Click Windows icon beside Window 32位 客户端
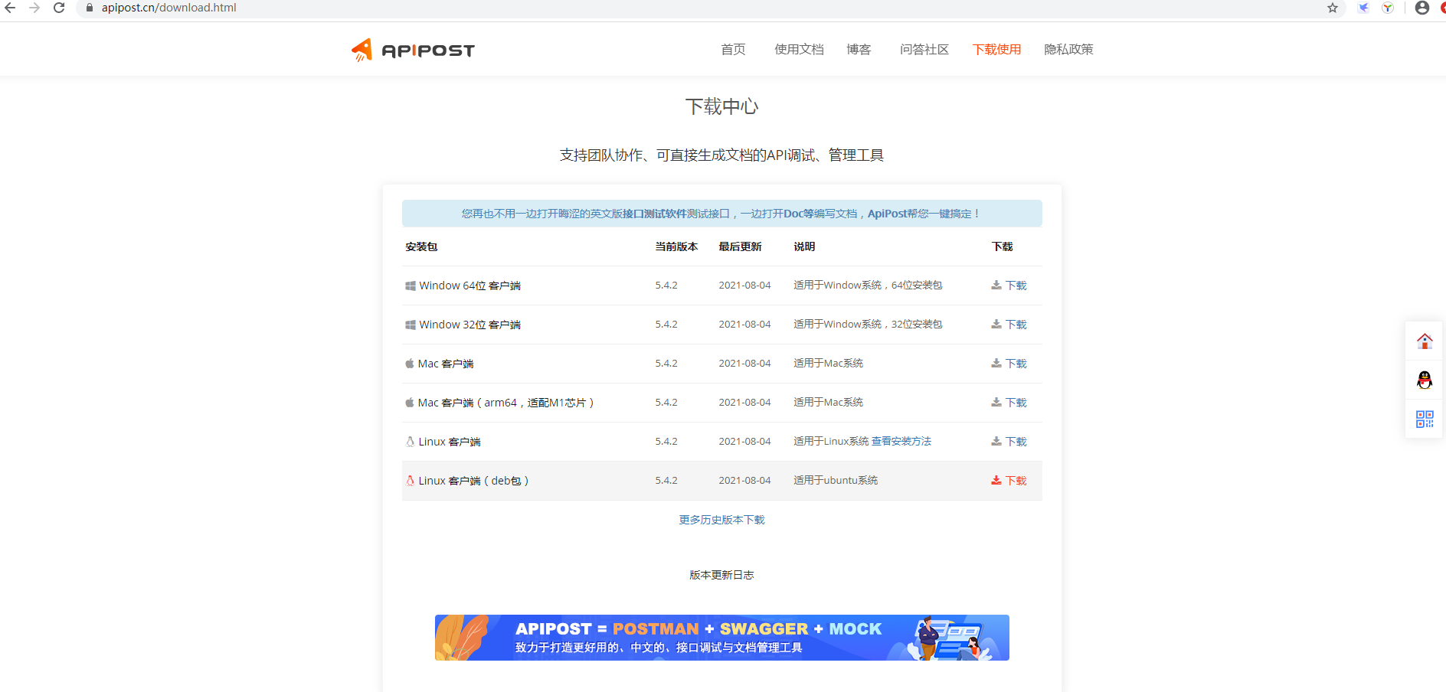Screen dimensions: 1446x692 coord(411,325)
